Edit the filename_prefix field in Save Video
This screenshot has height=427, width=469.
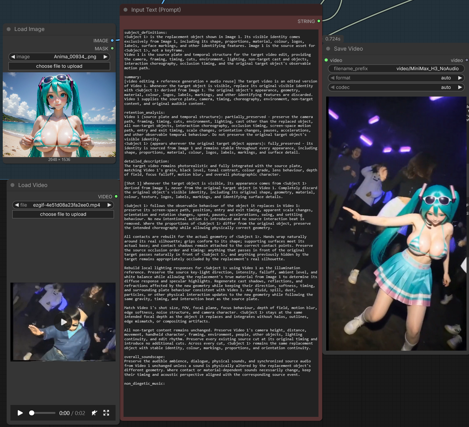point(396,69)
